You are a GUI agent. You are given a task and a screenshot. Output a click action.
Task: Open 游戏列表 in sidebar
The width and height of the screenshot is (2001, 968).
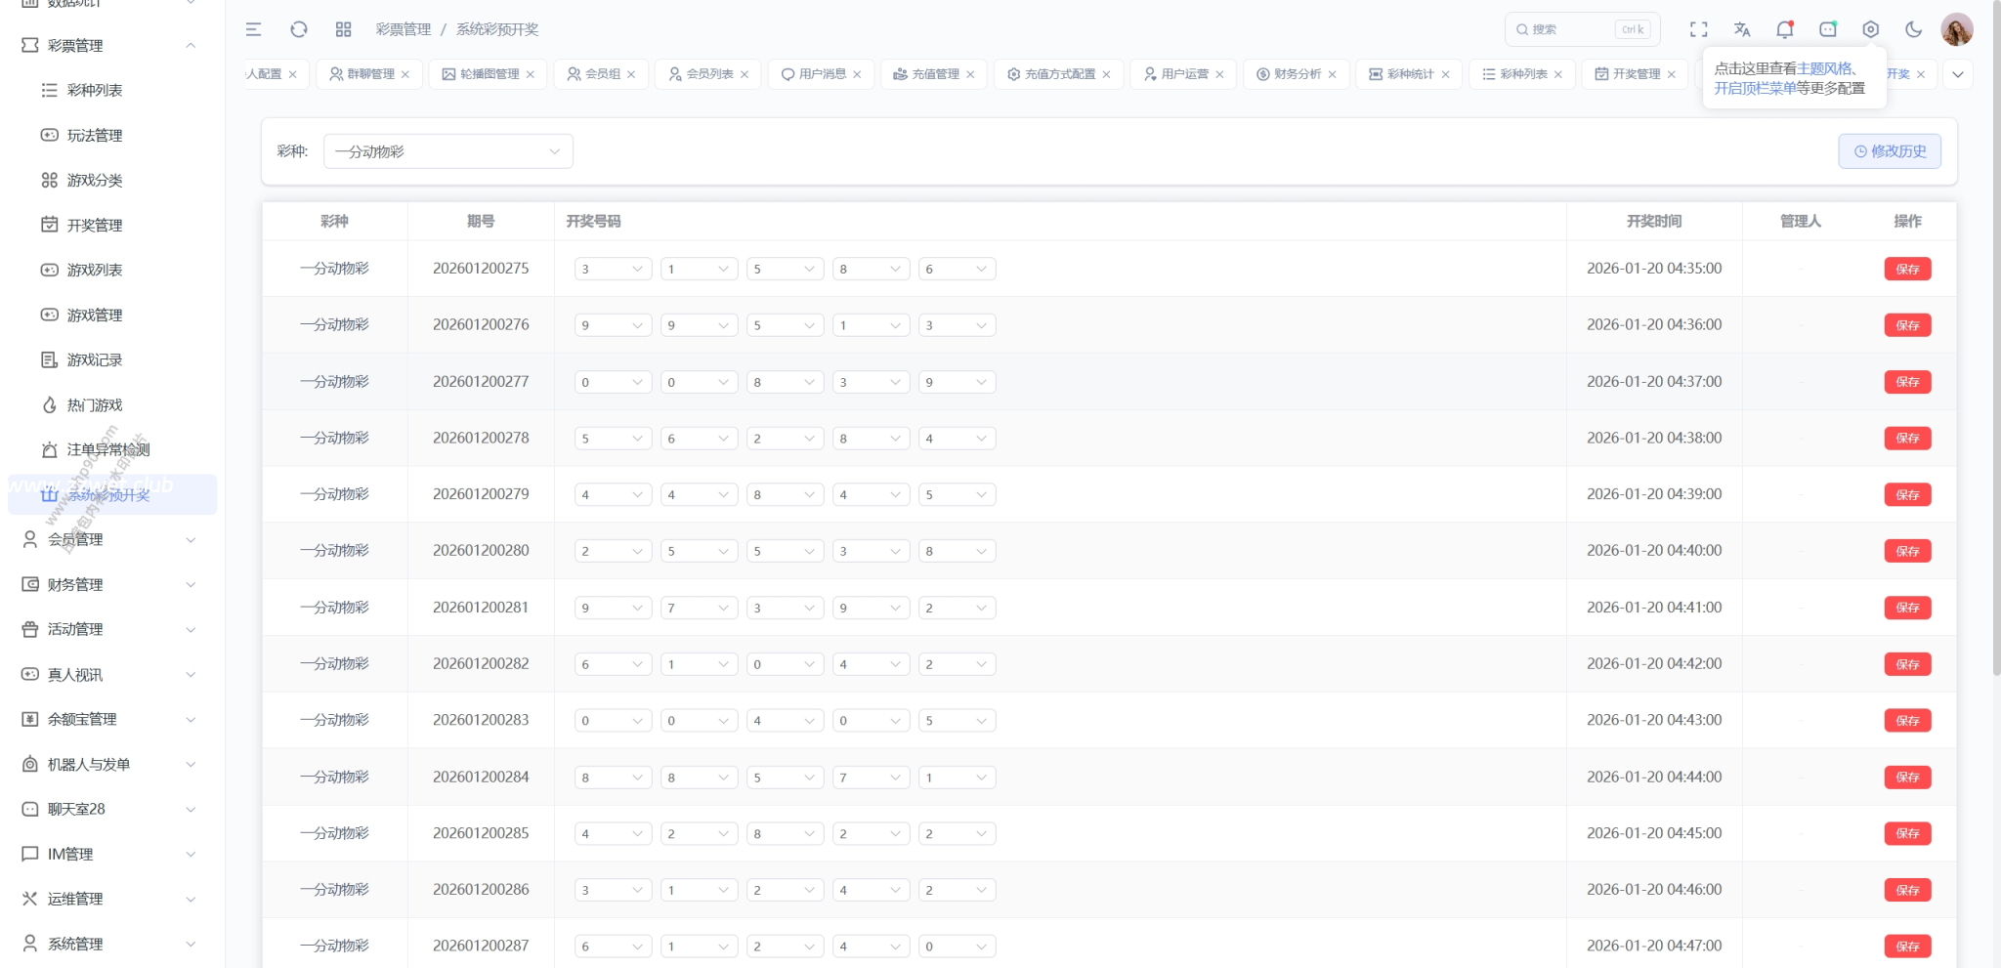(x=112, y=270)
